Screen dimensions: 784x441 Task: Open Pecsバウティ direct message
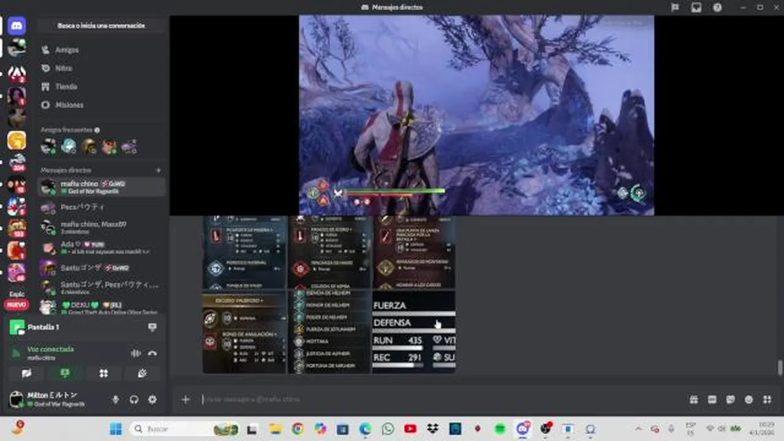[102, 208]
